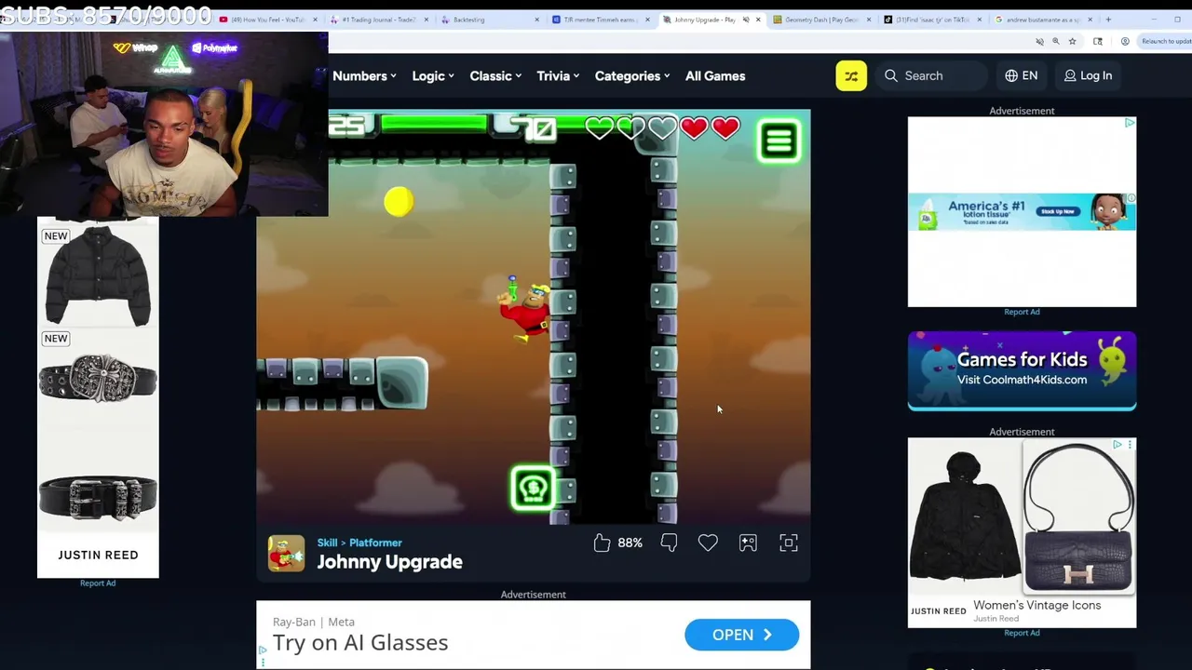Click the green skull upgrade block in game

[533, 489]
